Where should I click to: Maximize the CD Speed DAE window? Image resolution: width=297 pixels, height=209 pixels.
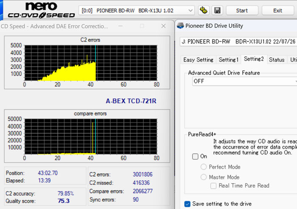click(142, 26)
